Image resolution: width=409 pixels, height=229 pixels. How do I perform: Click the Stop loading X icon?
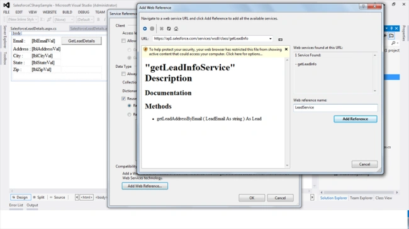162,29
